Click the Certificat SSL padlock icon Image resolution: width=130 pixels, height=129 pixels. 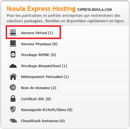(x=13, y=99)
